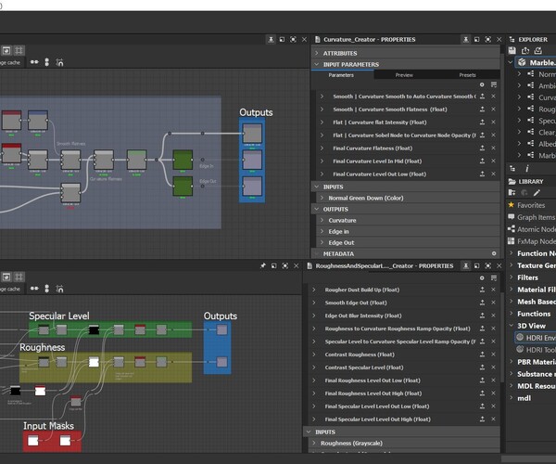
Task: Click the Library panel folder icon
Action: point(512,182)
